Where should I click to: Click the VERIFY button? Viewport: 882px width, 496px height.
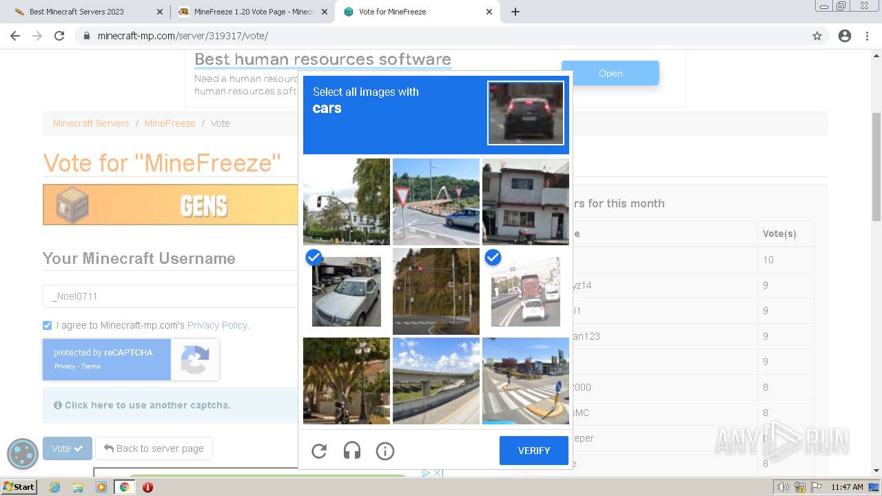(534, 451)
